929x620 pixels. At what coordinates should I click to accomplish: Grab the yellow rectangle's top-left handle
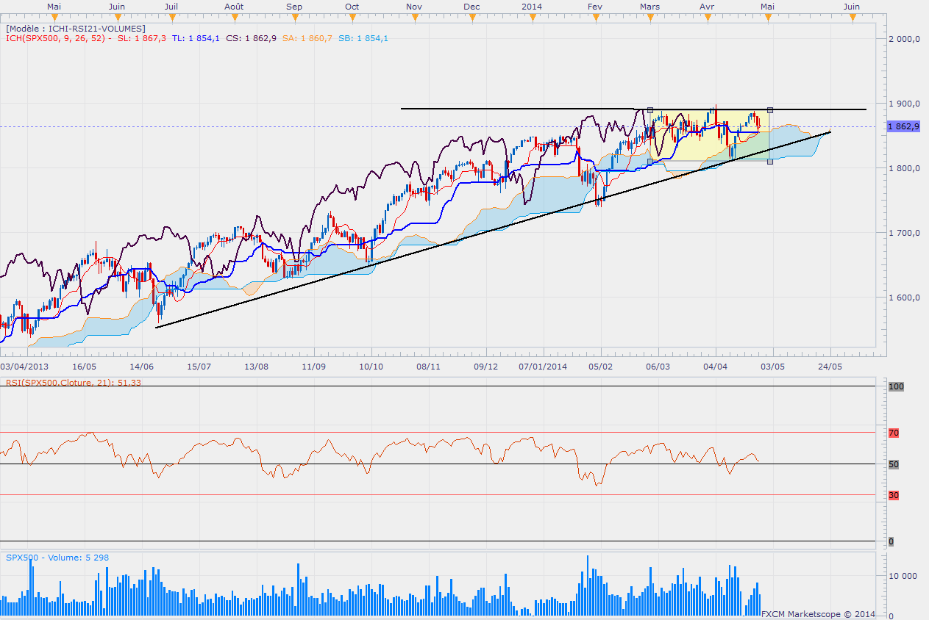point(649,110)
